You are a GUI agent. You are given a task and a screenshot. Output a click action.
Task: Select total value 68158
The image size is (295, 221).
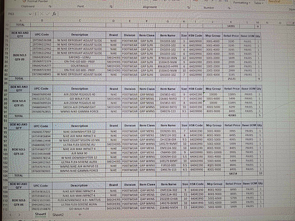(x=233, y=173)
